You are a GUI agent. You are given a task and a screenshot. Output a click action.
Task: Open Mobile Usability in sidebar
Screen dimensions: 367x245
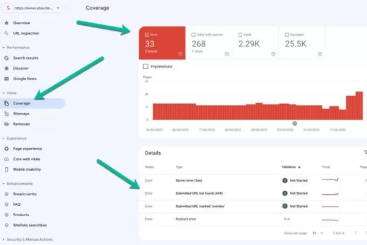click(27, 169)
